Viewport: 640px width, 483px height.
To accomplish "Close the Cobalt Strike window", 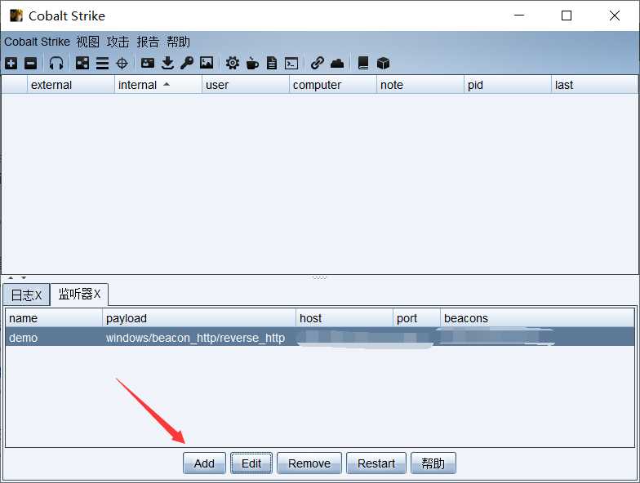I will pos(614,16).
